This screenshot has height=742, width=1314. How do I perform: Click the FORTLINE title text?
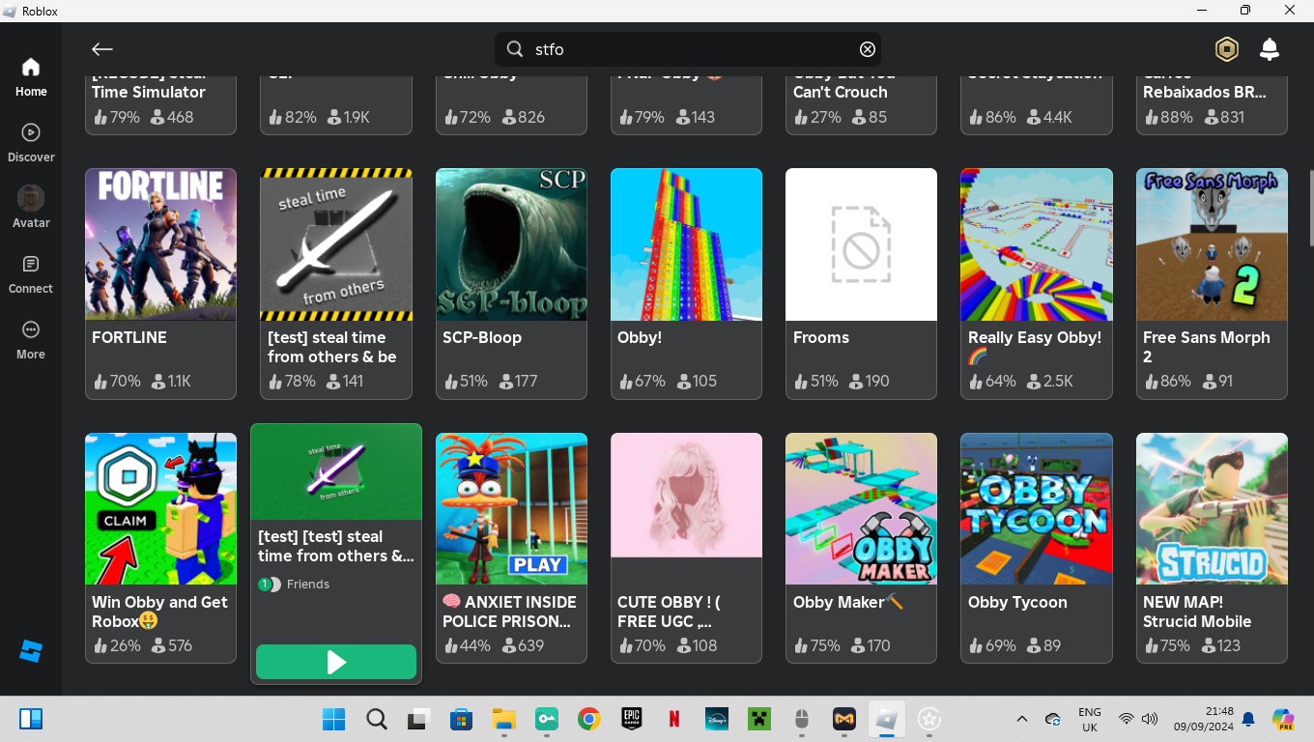tap(129, 337)
